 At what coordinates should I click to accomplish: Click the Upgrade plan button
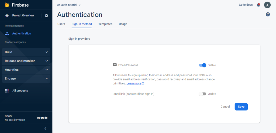42,118
